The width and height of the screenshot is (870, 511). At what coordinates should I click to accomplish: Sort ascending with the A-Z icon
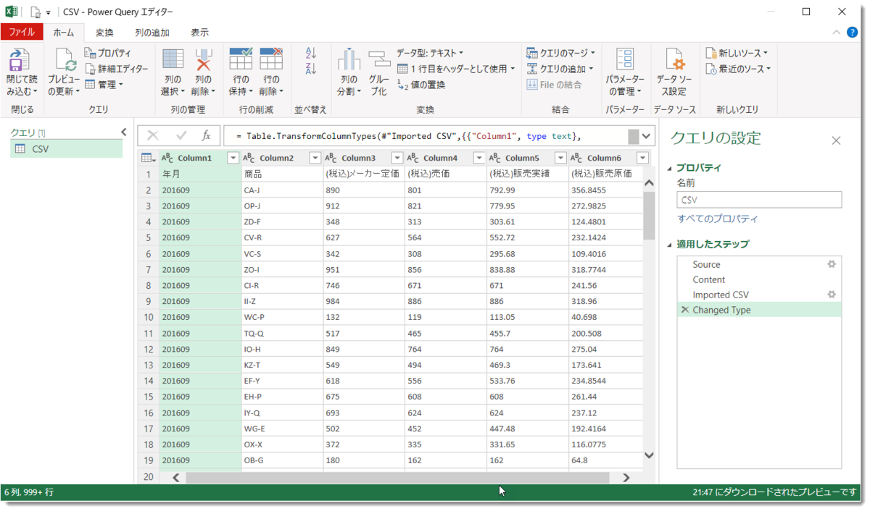click(x=311, y=53)
